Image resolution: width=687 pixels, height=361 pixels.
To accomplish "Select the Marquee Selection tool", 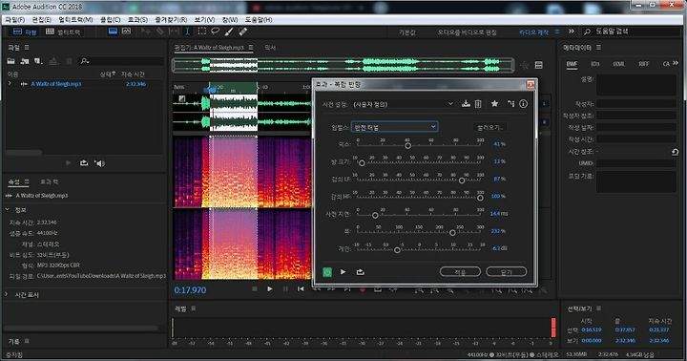I will (201, 32).
